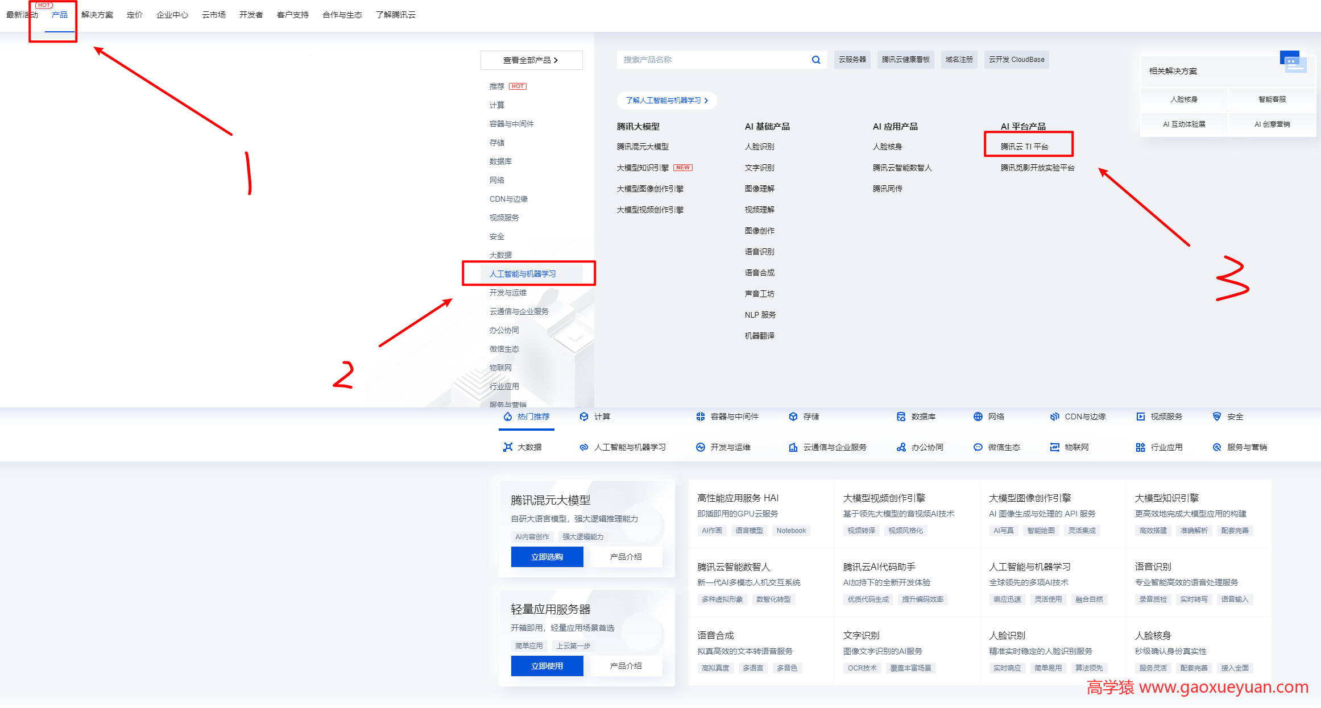Click the 视频服务 video icon
This screenshot has width=1321, height=708.
click(1141, 417)
